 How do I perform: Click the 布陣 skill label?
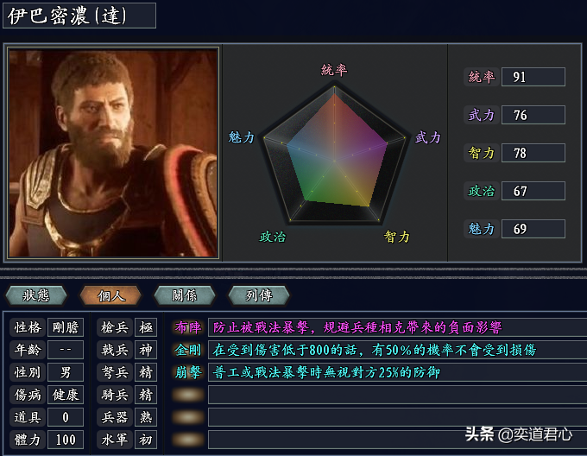pyautogui.click(x=188, y=327)
